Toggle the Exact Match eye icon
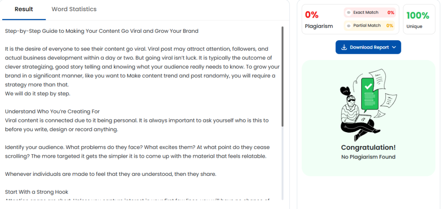The height and width of the screenshot is (209, 441). point(348,13)
